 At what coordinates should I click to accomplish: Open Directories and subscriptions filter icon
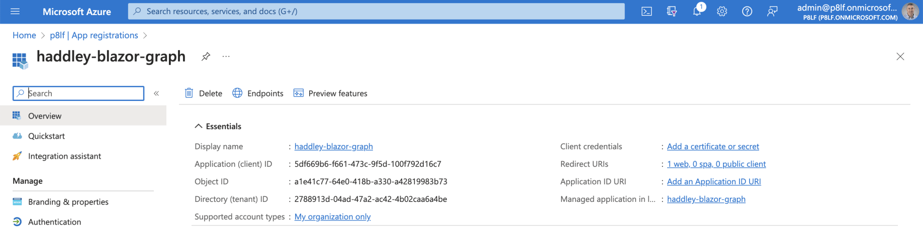[672, 11]
